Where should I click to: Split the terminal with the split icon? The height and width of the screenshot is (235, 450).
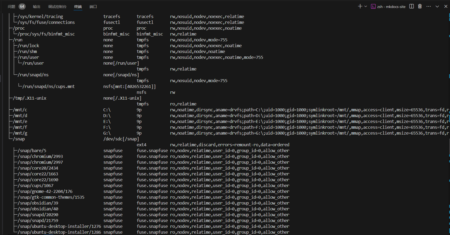click(x=412, y=6)
